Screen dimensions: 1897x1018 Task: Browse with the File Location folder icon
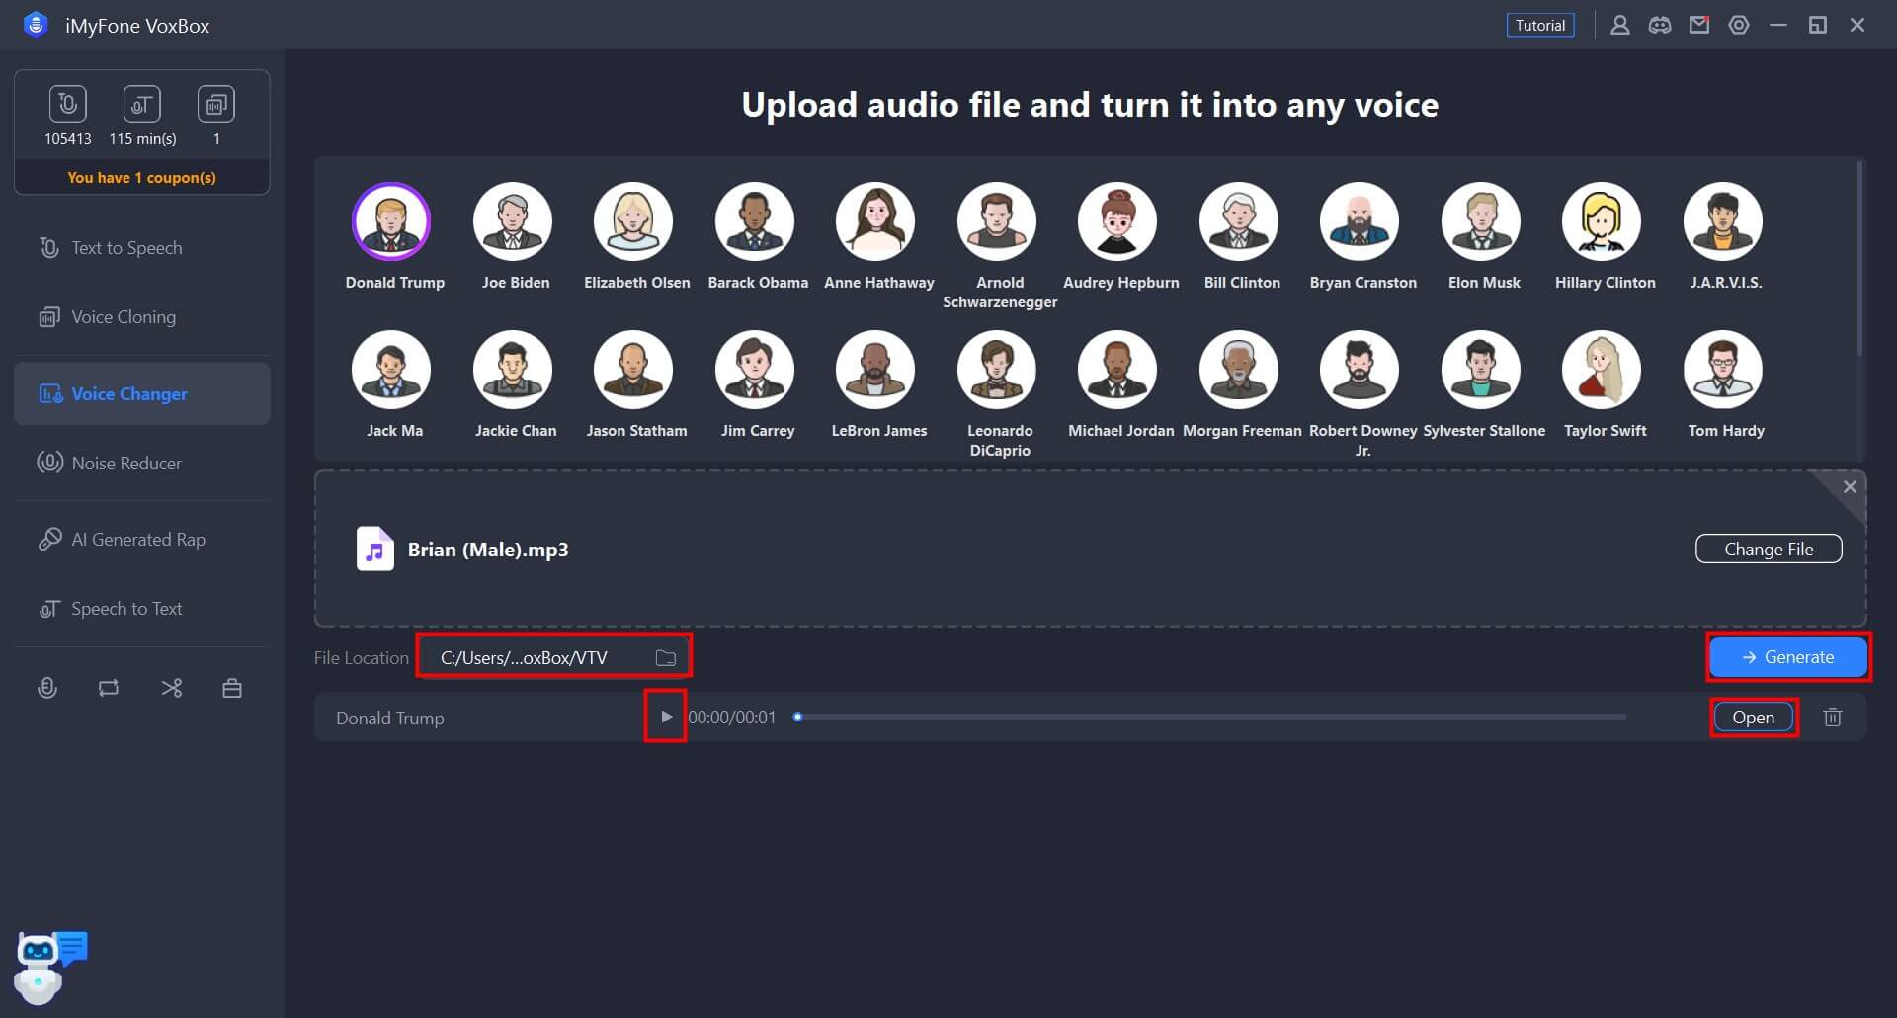coord(666,657)
